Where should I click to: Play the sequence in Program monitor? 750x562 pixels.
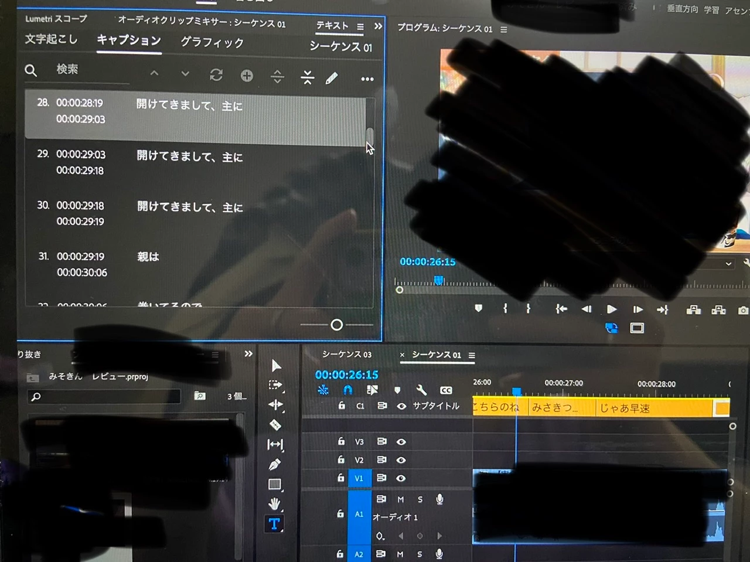pos(612,309)
